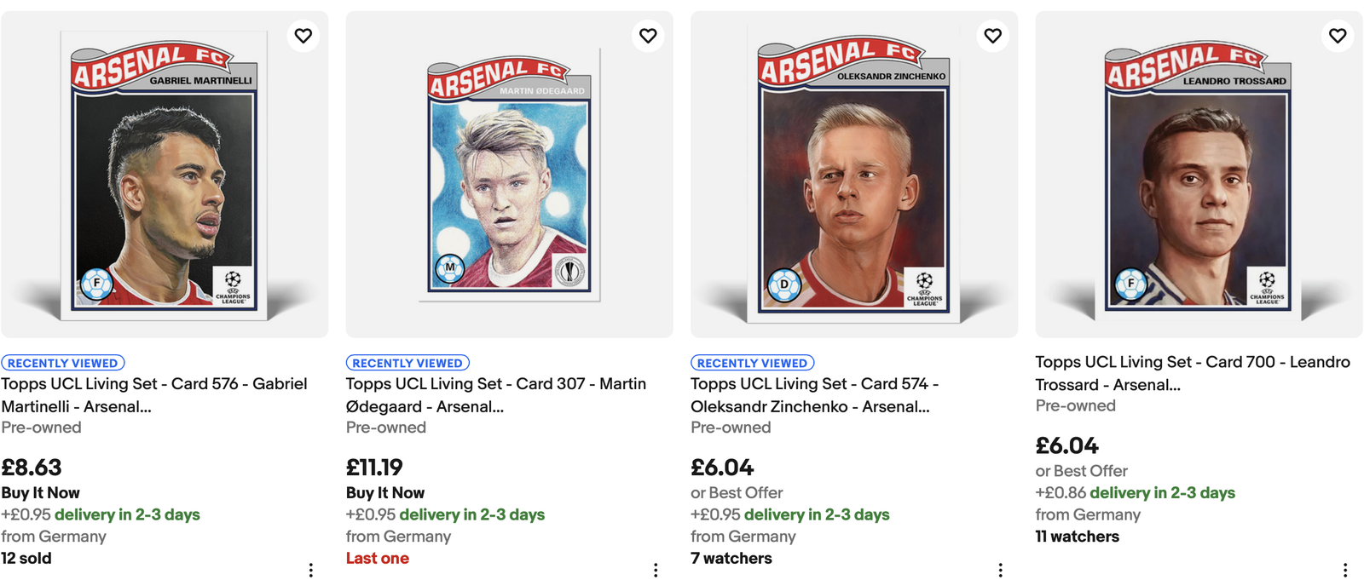View Leandro Trossard card image

(x=1199, y=175)
